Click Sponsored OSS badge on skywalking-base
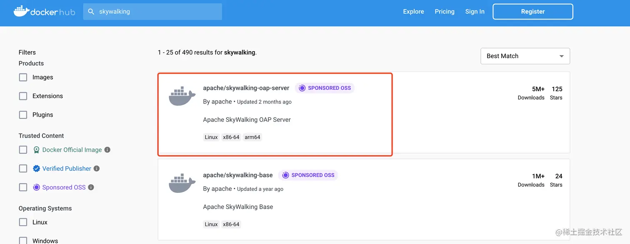 (x=308, y=175)
